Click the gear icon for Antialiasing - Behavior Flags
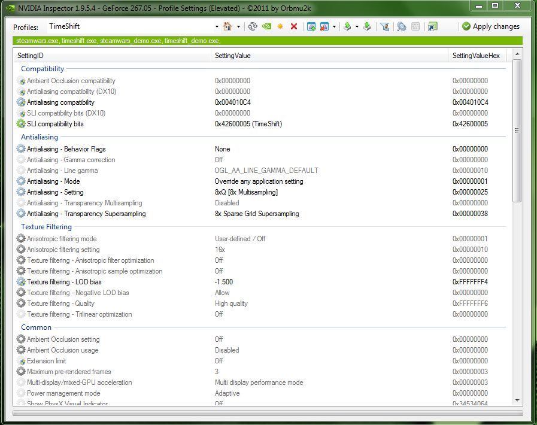 click(21, 148)
